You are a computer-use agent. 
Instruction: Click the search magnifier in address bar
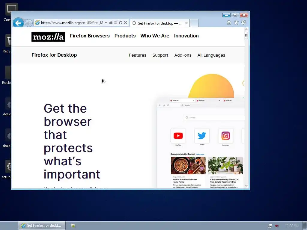pos(101,23)
